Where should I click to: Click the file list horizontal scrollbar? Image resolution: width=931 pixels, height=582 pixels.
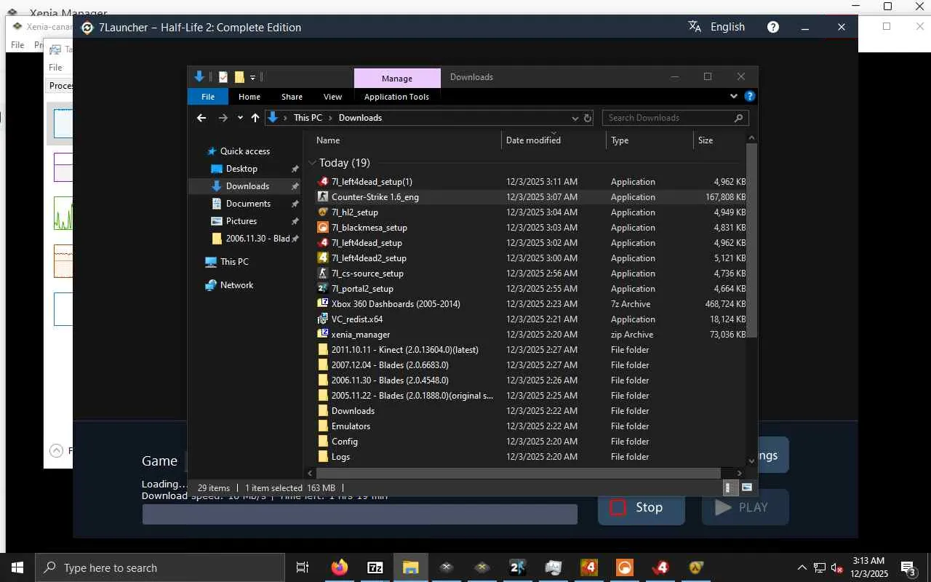519,473
